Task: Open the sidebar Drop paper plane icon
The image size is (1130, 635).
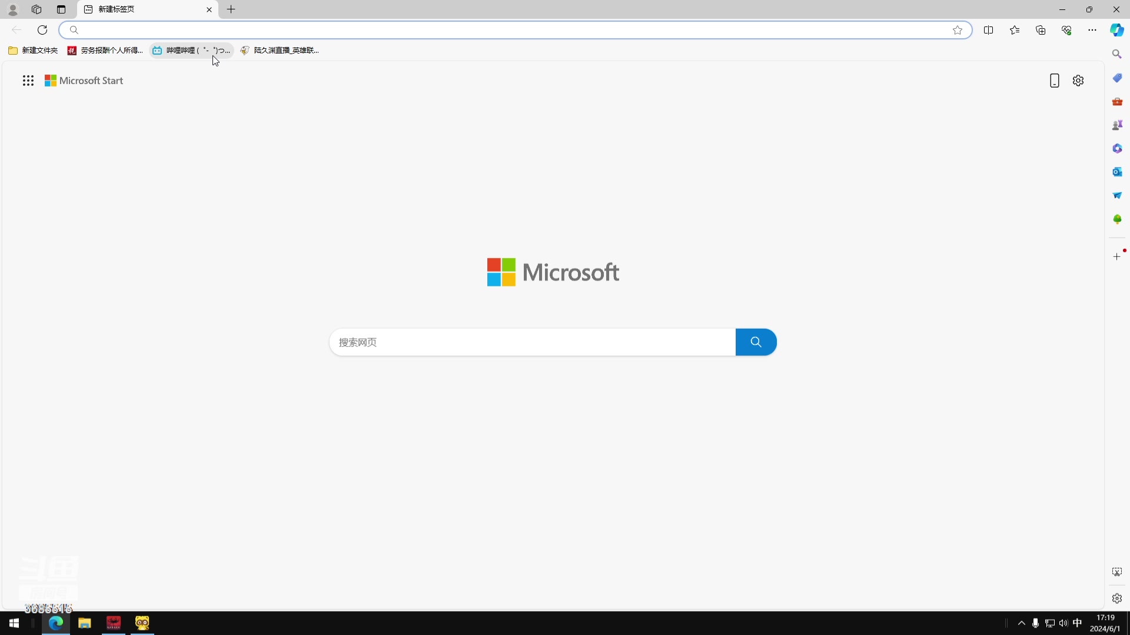Action: (x=1117, y=195)
